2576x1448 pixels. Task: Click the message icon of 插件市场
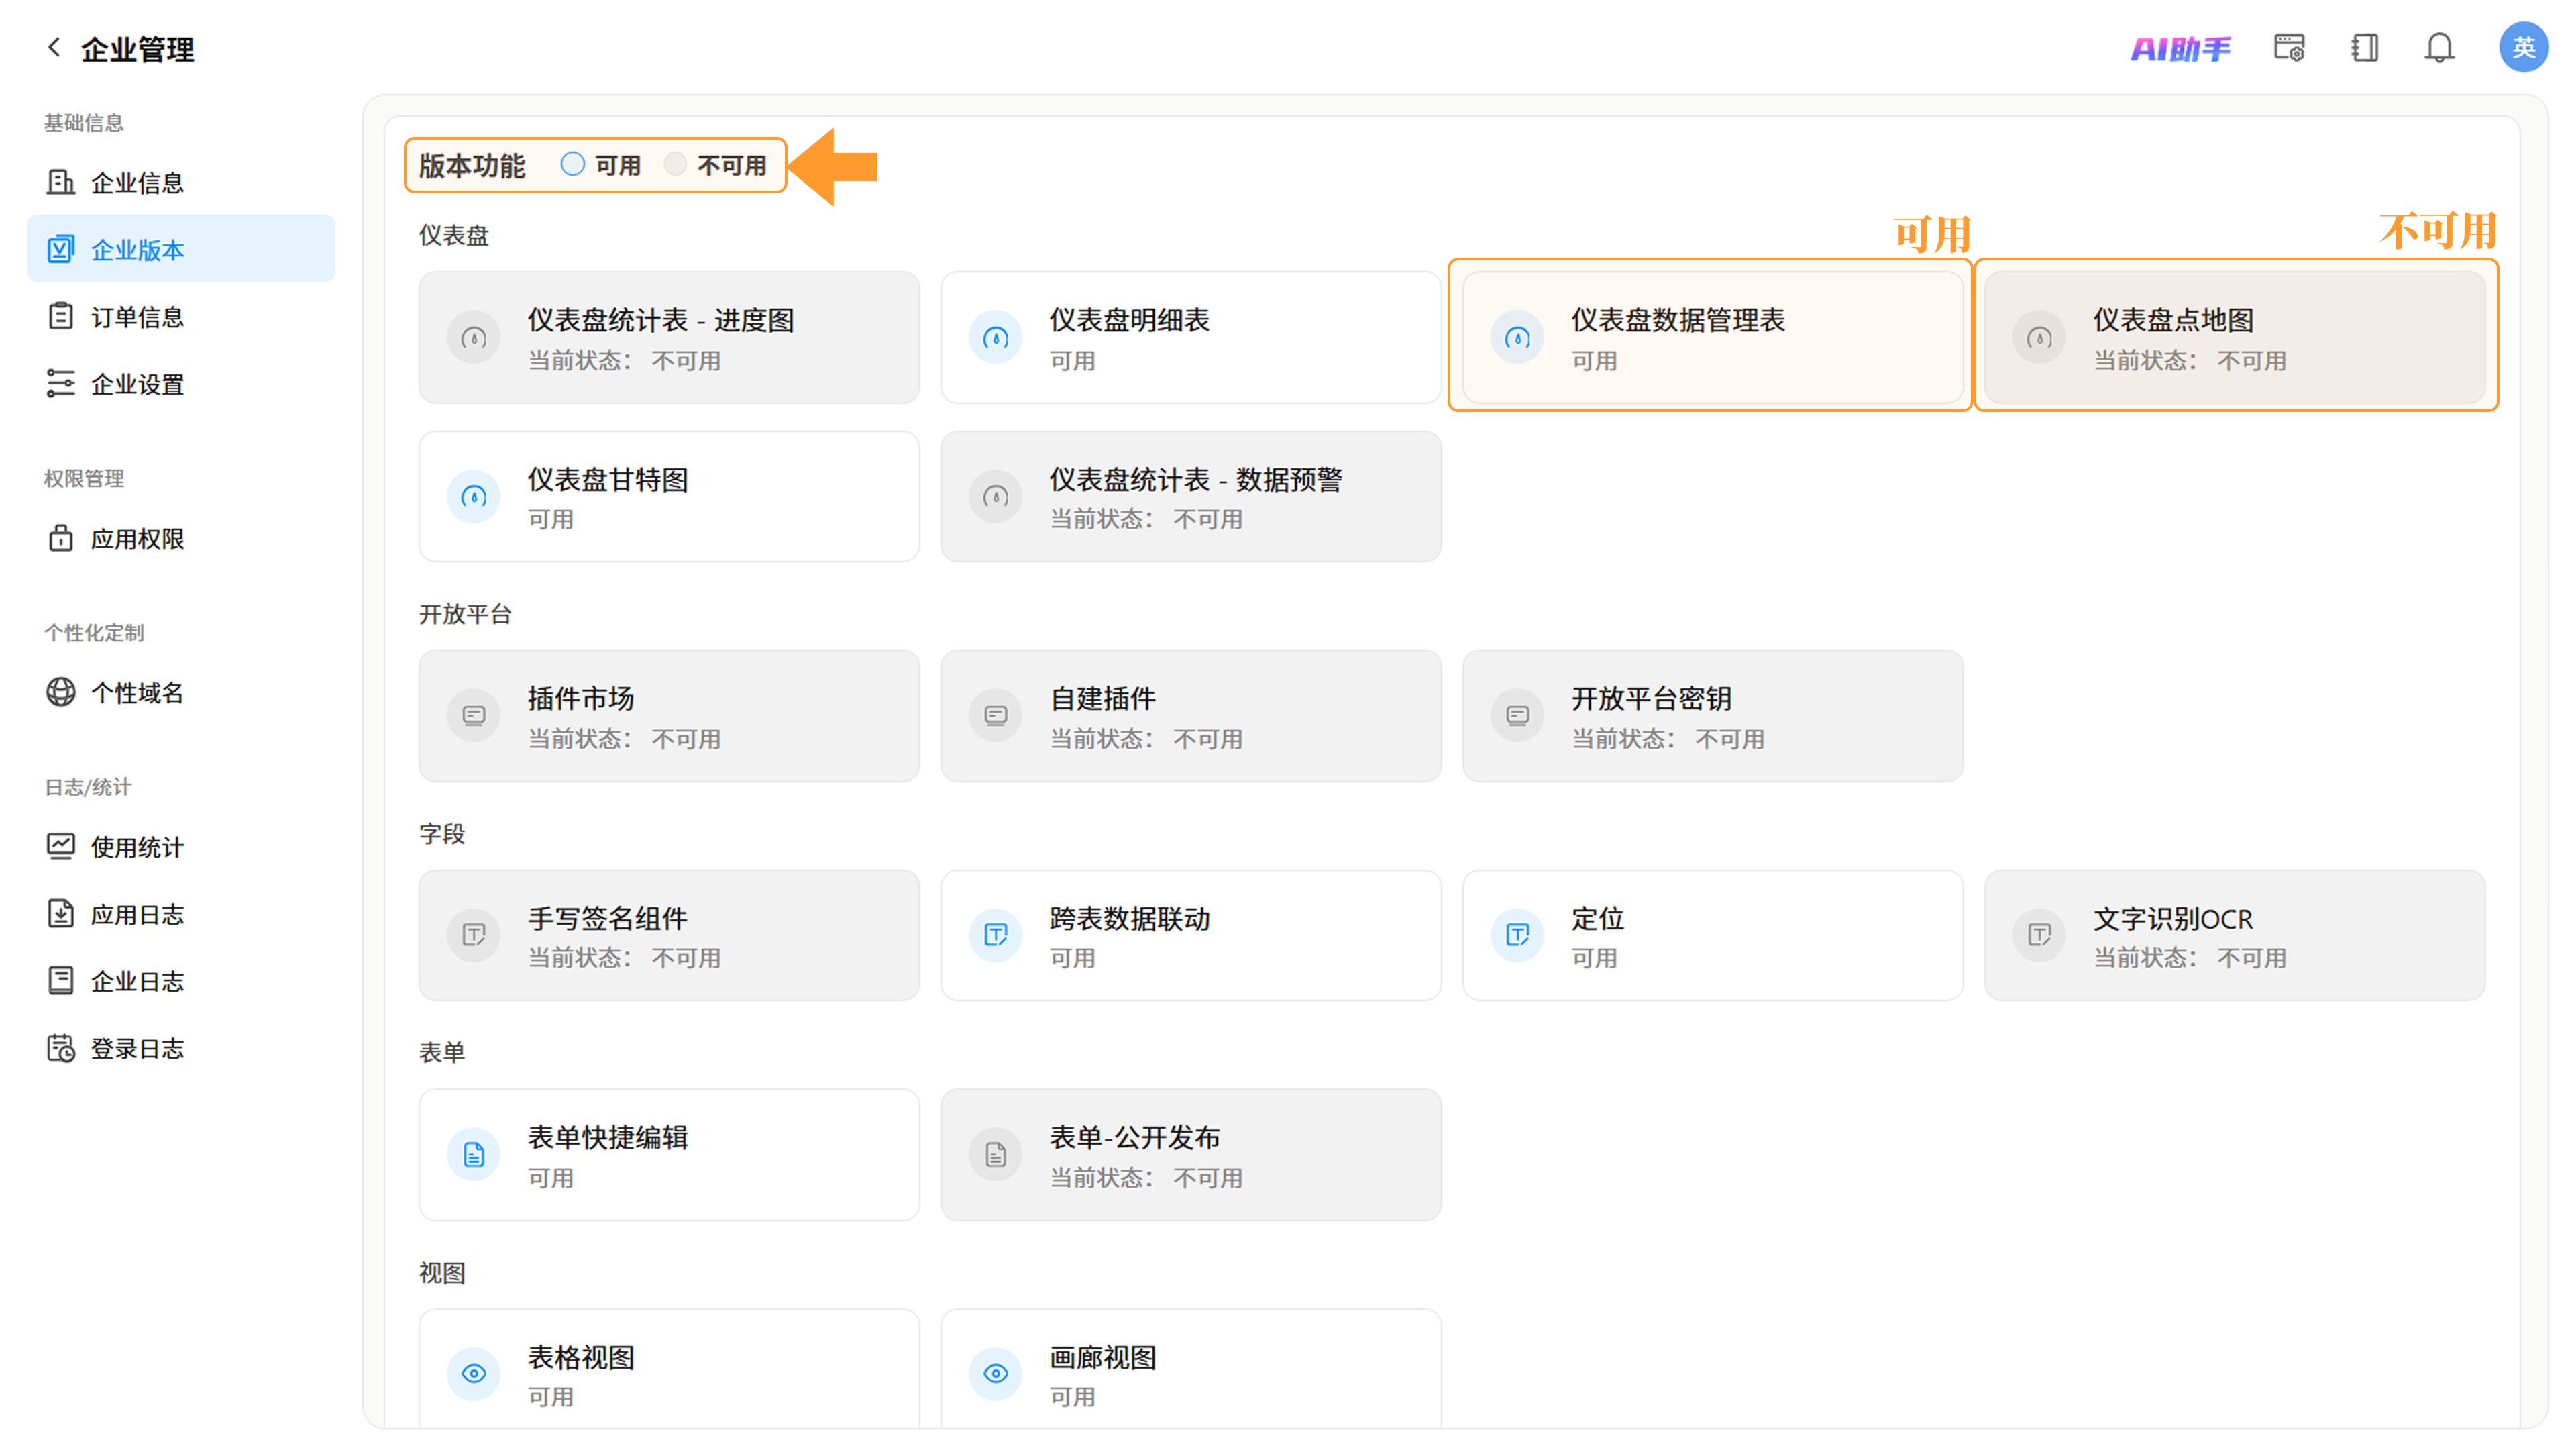point(474,716)
